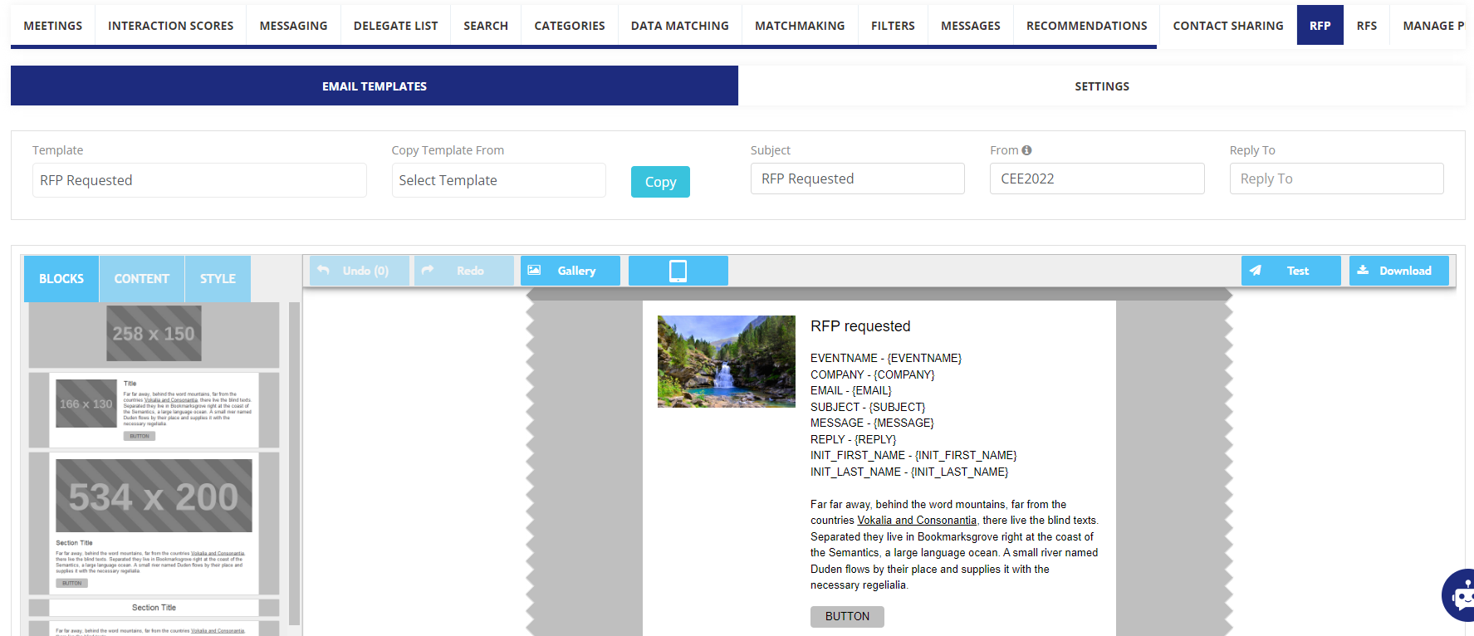
Task: Open the Content tab in editor
Action: coord(141,279)
